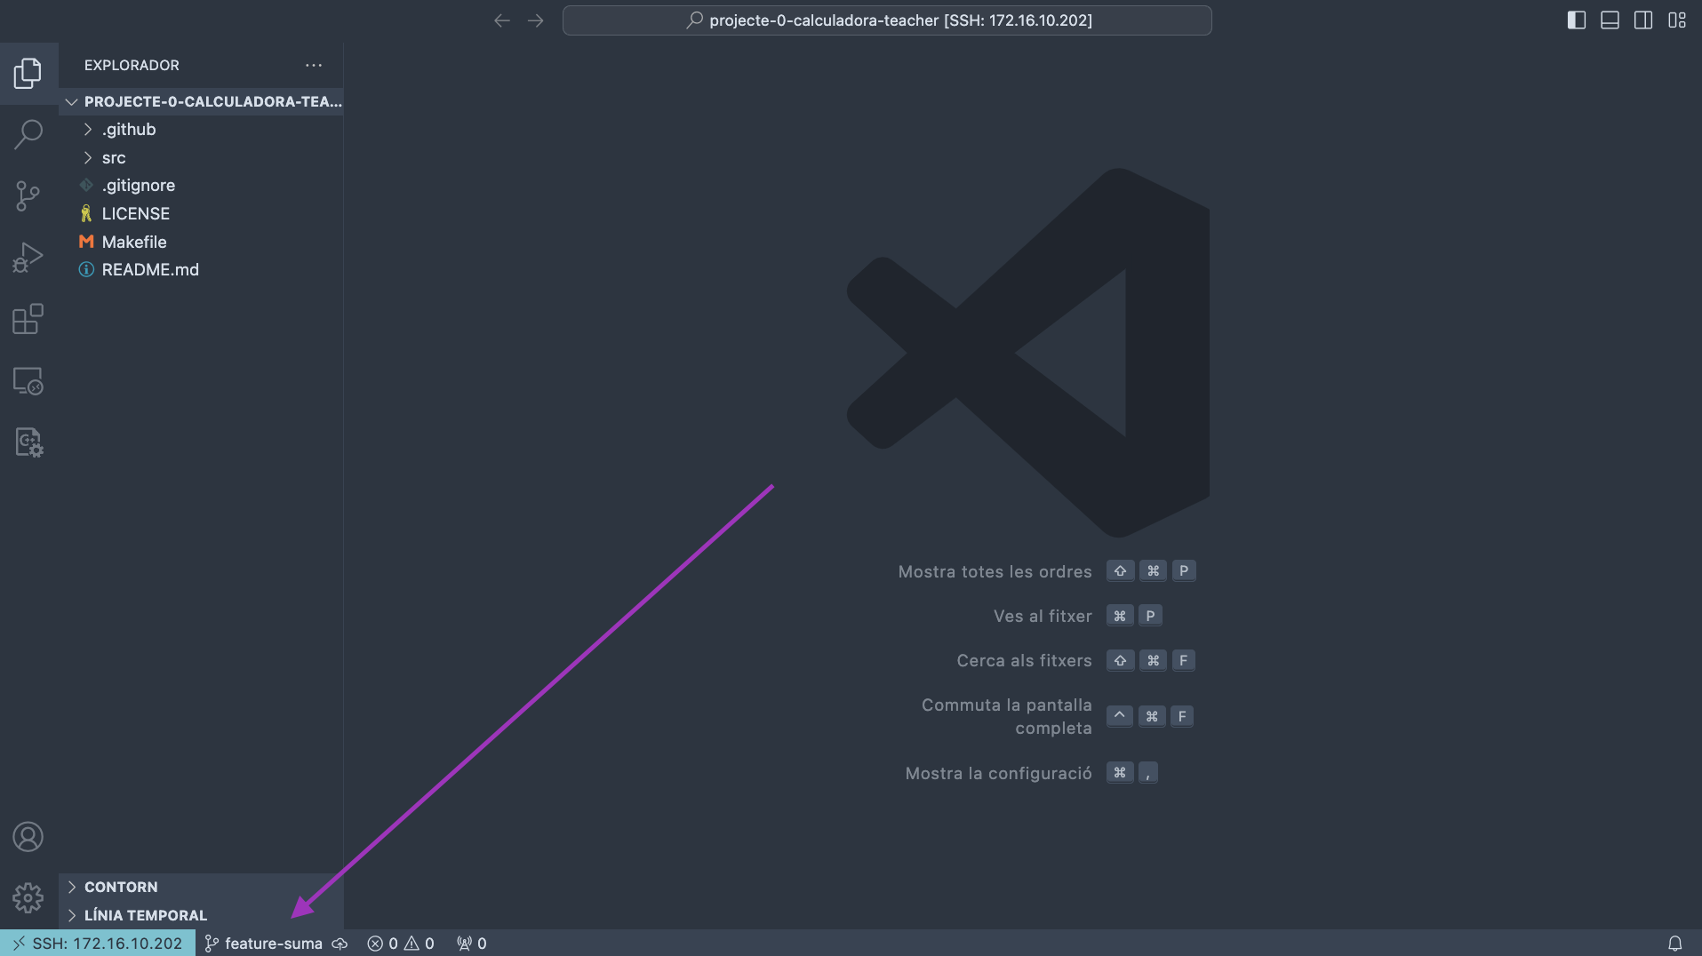Screen dimensions: 1702x956
Task: Open the Explorer view in activity bar
Action: point(28,73)
